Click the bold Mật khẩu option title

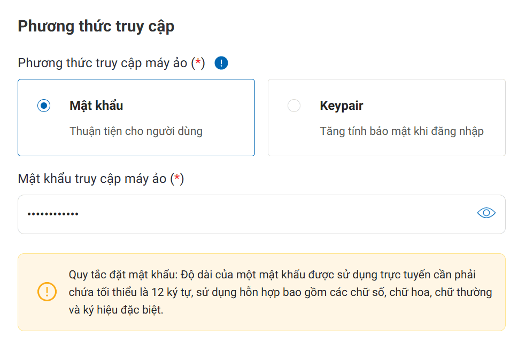(x=96, y=106)
